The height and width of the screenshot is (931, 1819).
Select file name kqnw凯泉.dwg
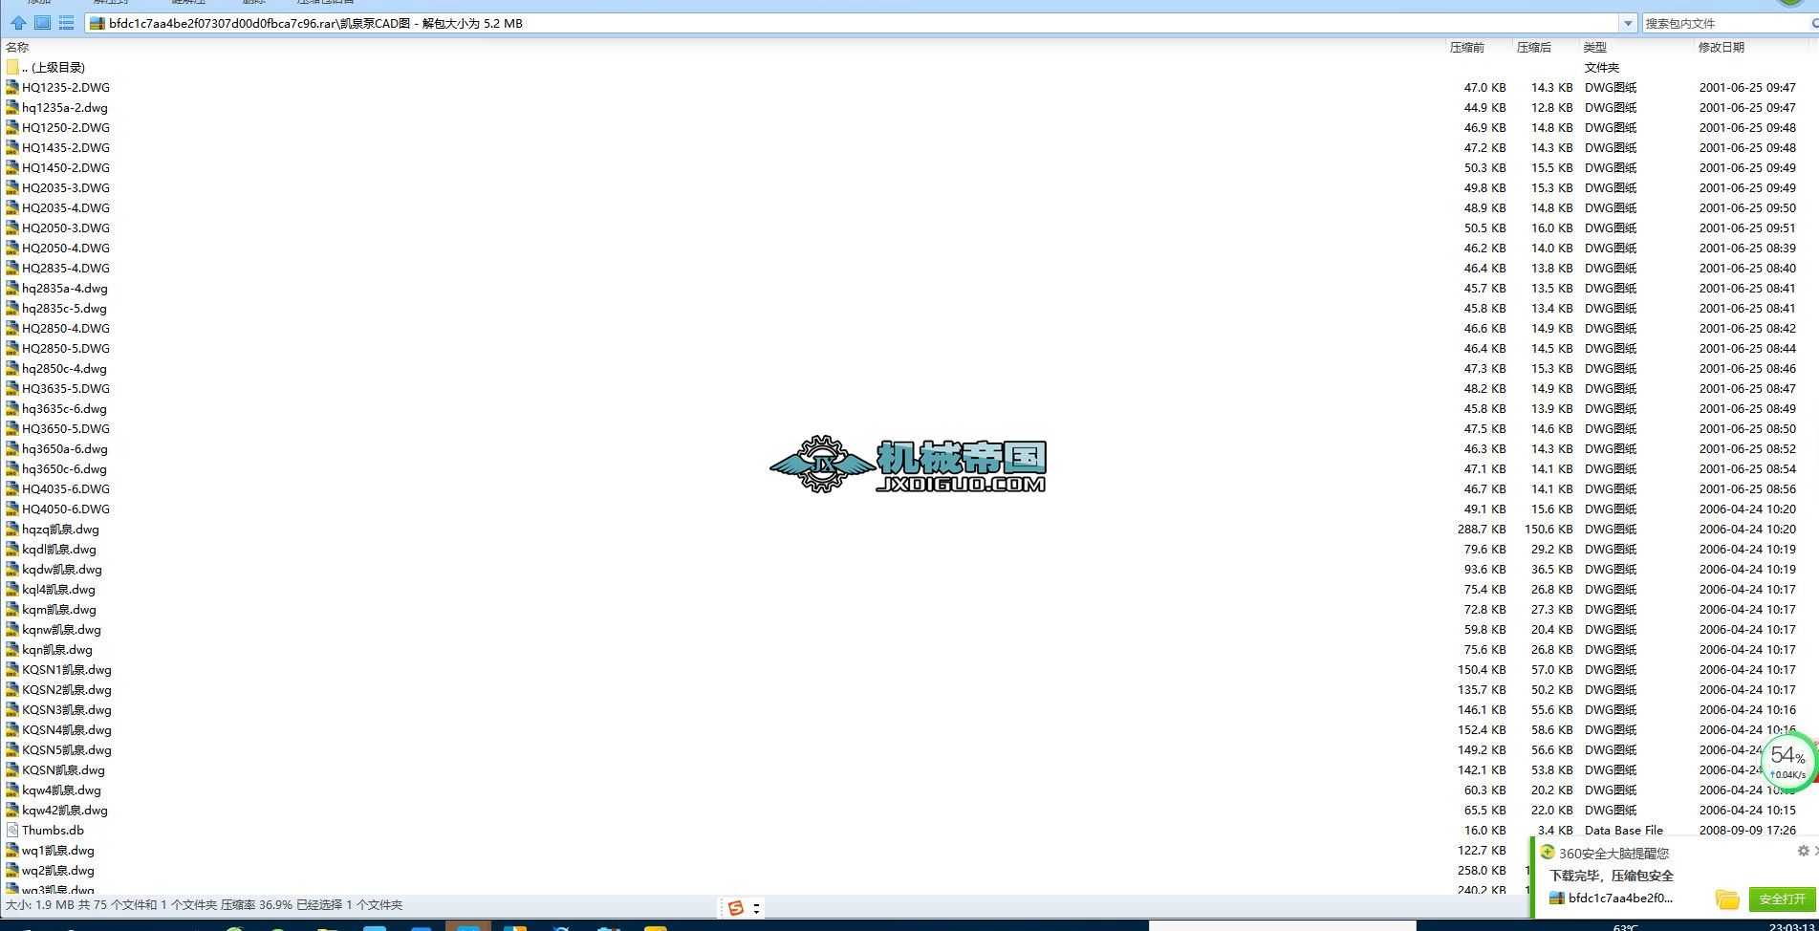coord(61,629)
